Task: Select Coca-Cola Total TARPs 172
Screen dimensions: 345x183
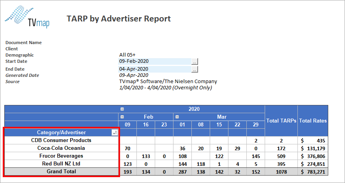Action: point(281,149)
